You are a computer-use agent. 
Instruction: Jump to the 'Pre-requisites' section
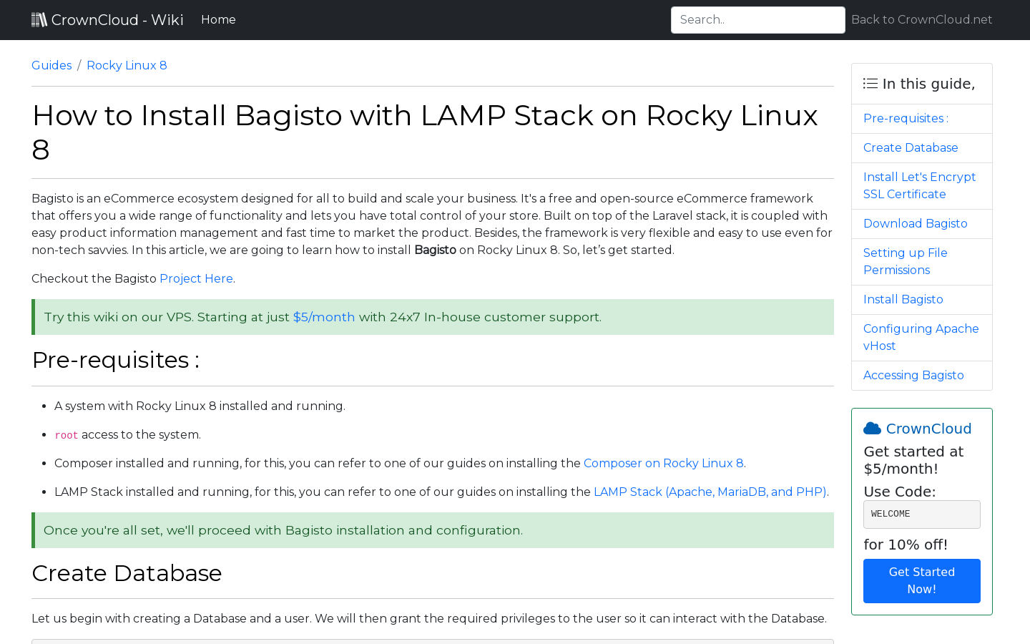click(x=905, y=118)
